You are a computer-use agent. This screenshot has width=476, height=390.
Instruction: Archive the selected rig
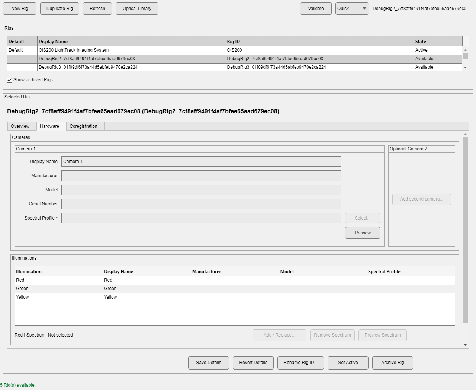(393, 363)
